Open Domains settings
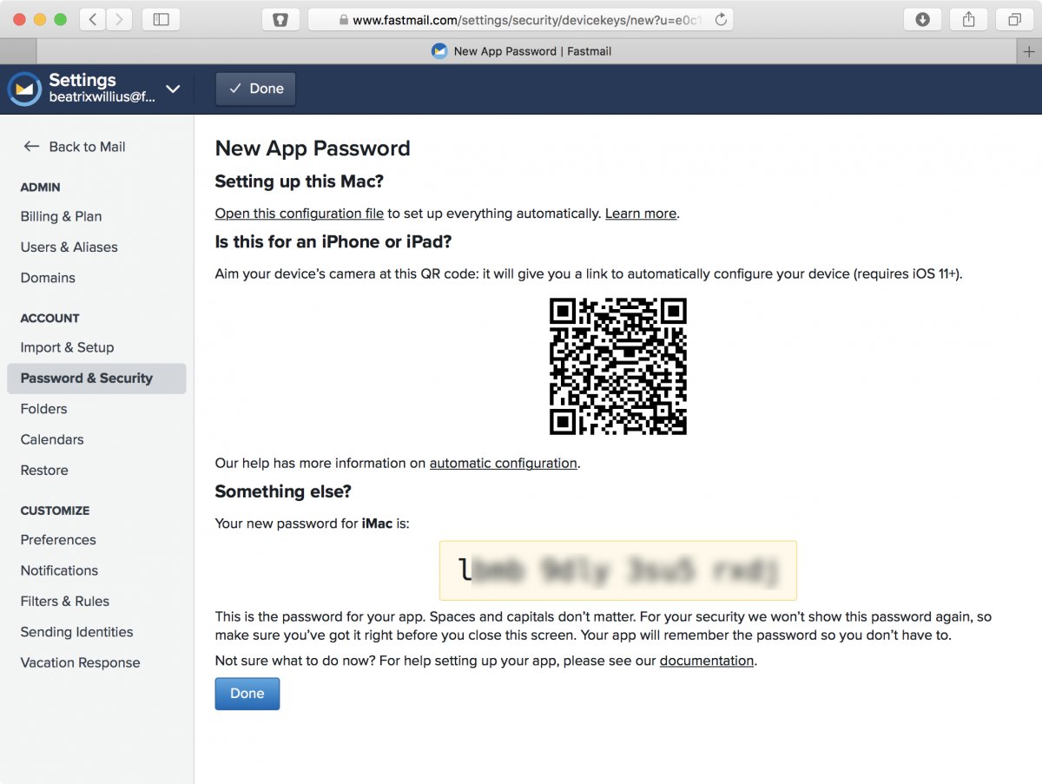Image resolution: width=1042 pixels, height=784 pixels. [48, 278]
